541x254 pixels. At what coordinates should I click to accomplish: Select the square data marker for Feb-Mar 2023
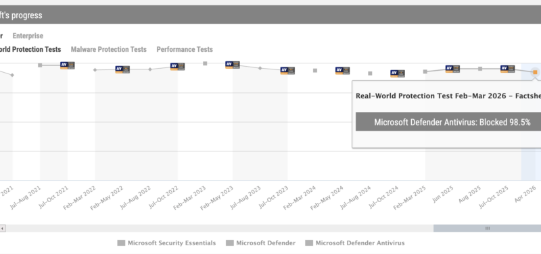coord(205,63)
